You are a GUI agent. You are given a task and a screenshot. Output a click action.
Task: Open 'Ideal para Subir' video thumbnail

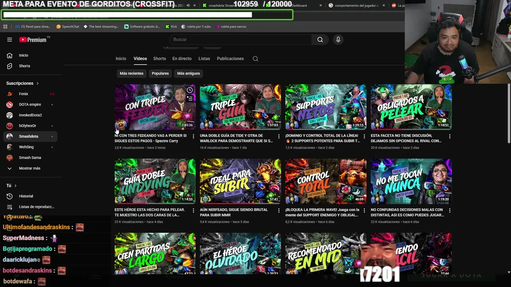click(240, 181)
